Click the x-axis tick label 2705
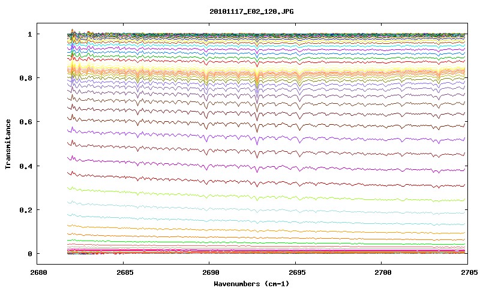Image resolution: width=480 pixels, height=288 pixels. click(x=469, y=272)
